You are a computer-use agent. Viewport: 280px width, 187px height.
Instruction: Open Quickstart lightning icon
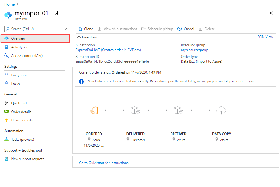(7, 103)
